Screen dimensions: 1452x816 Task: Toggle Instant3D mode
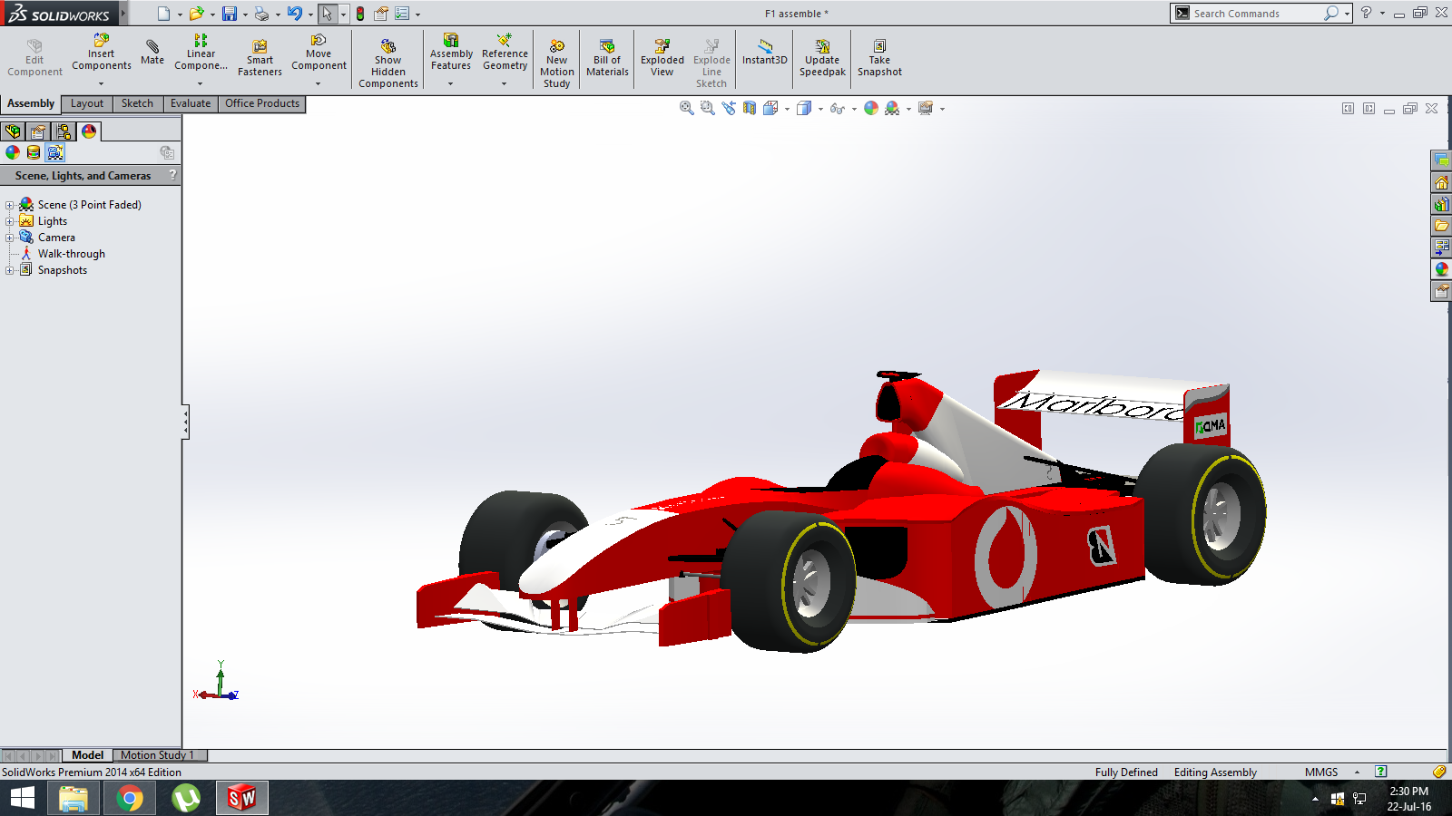pyautogui.click(x=765, y=53)
